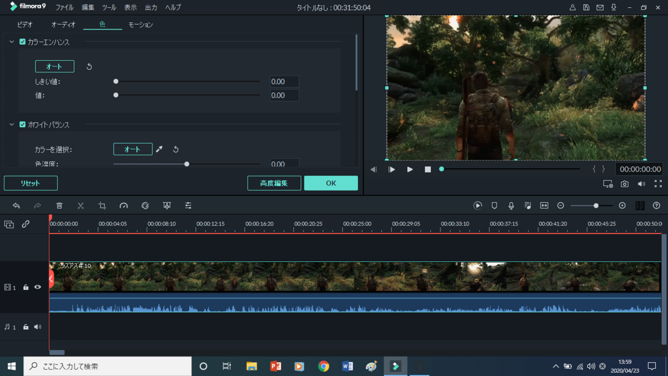Viewport: 668px width, 376px height.
Task: Collapse the ホワイトバランス section
Action: tap(12, 125)
